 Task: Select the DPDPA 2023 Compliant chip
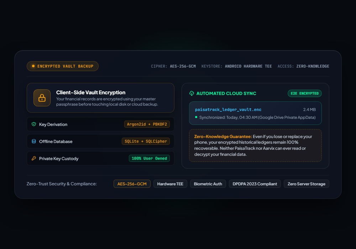click(x=255, y=184)
